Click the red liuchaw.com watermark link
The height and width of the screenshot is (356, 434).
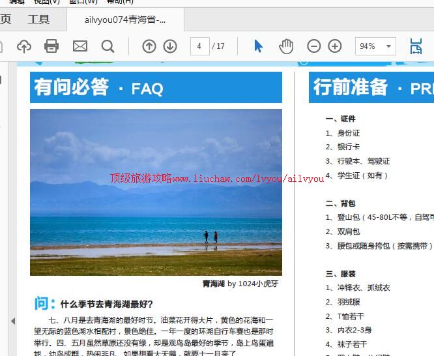point(216,178)
